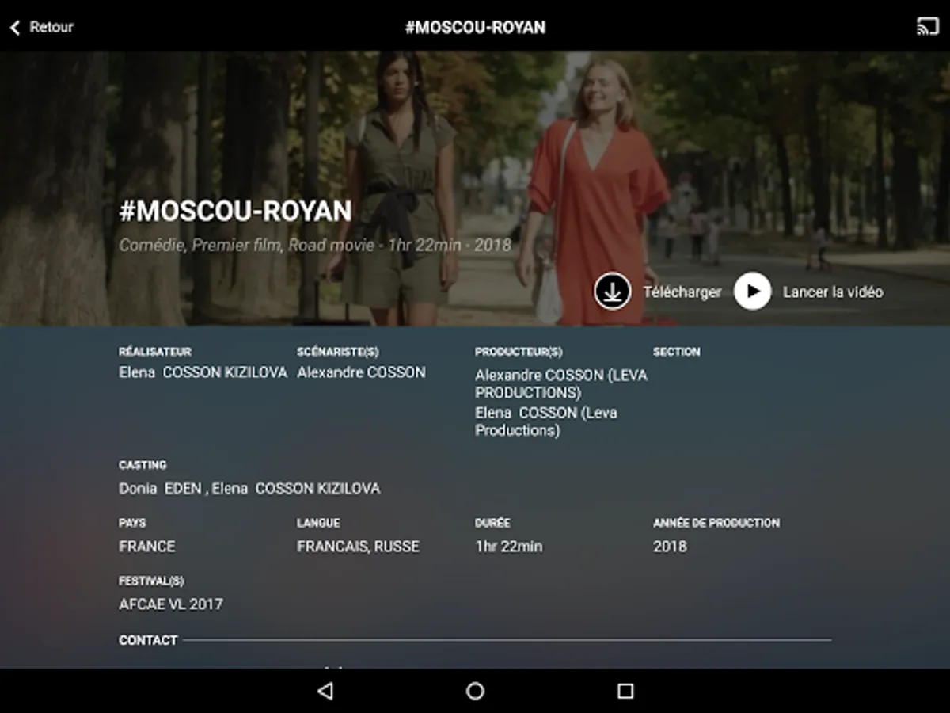Click the large #MOSCOU-ROYAN film title
The image size is (950, 713).
pos(235,212)
